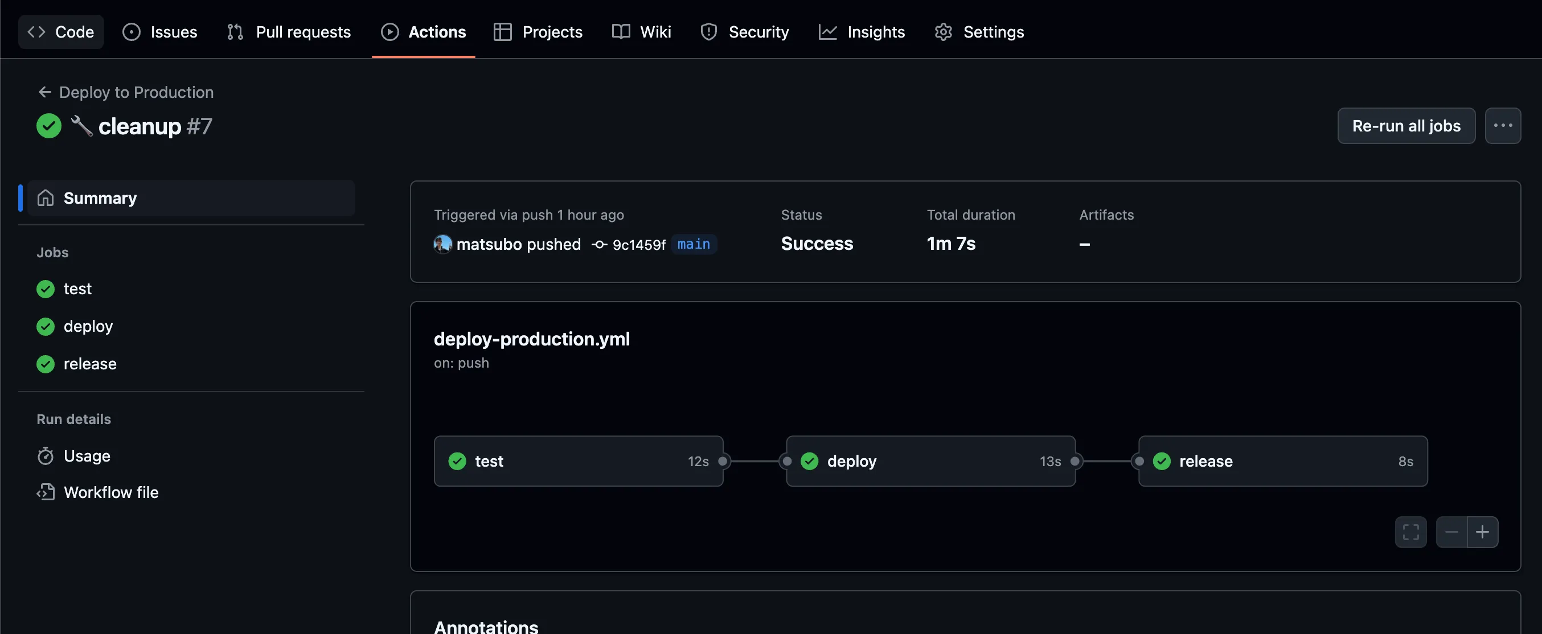Open the deploy job in sidebar
The width and height of the screenshot is (1542, 634).
(87, 327)
